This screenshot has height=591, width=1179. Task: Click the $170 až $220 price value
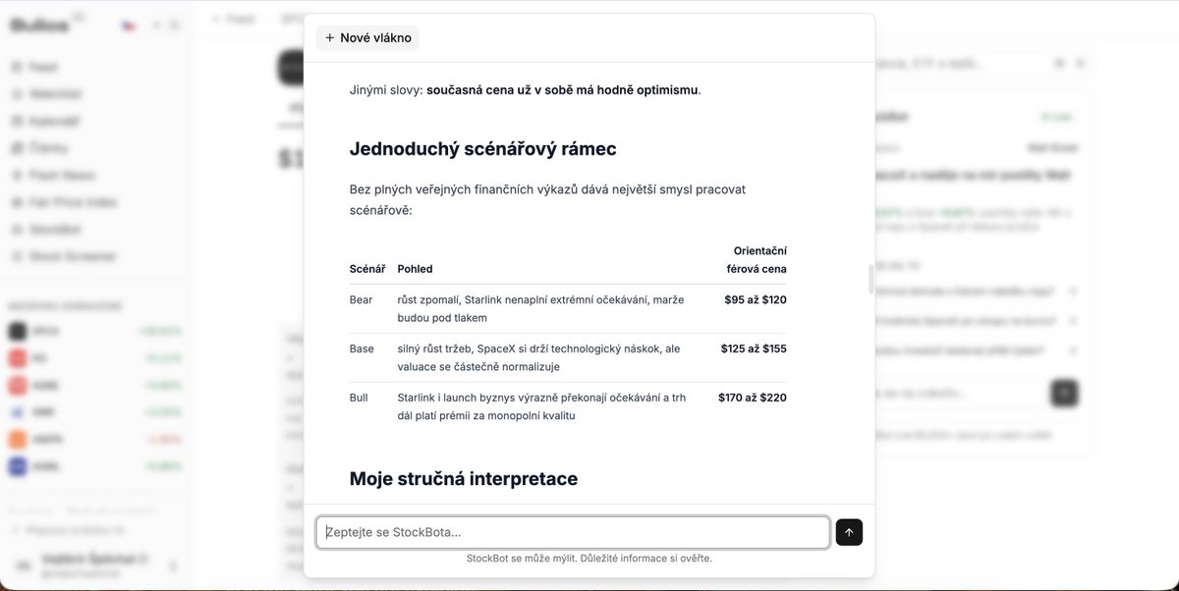tap(753, 398)
